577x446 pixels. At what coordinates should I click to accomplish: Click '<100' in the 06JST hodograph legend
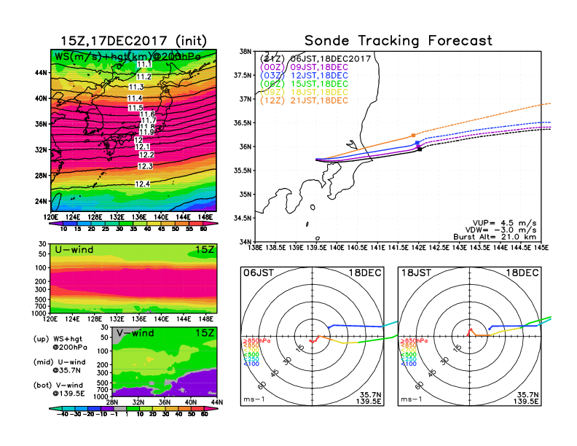tap(251, 364)
